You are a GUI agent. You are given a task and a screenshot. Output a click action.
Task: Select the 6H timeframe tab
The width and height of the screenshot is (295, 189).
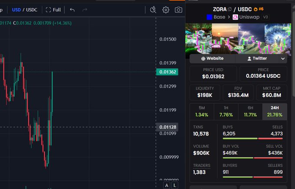coord(250,112)
